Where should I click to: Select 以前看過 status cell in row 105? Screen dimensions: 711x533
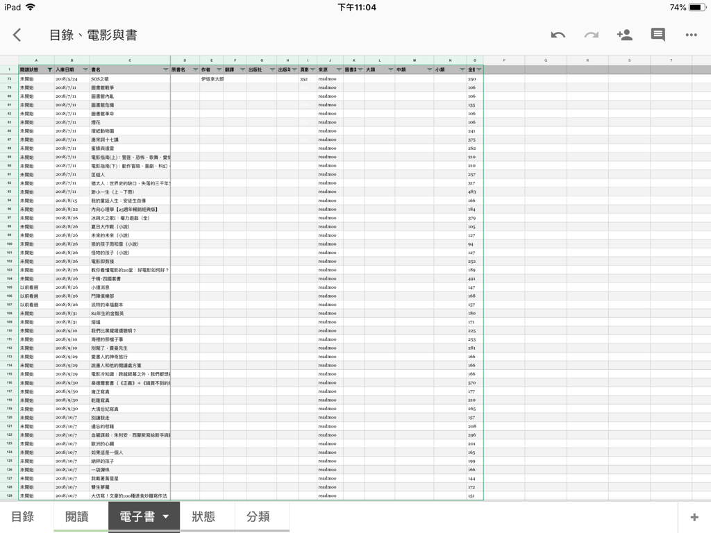[x=36, y=287]
